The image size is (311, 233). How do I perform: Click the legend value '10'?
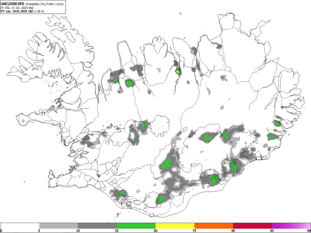click(x=78, y=231)
